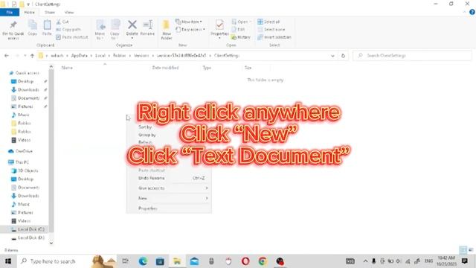
Task: Switch to details view layout icon
Action: [x=463, y=250]
